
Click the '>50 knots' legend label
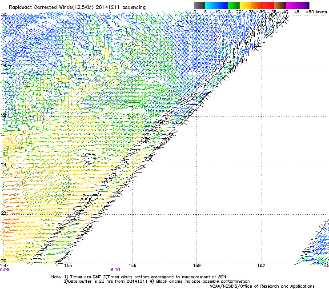[x=316, y=12]
